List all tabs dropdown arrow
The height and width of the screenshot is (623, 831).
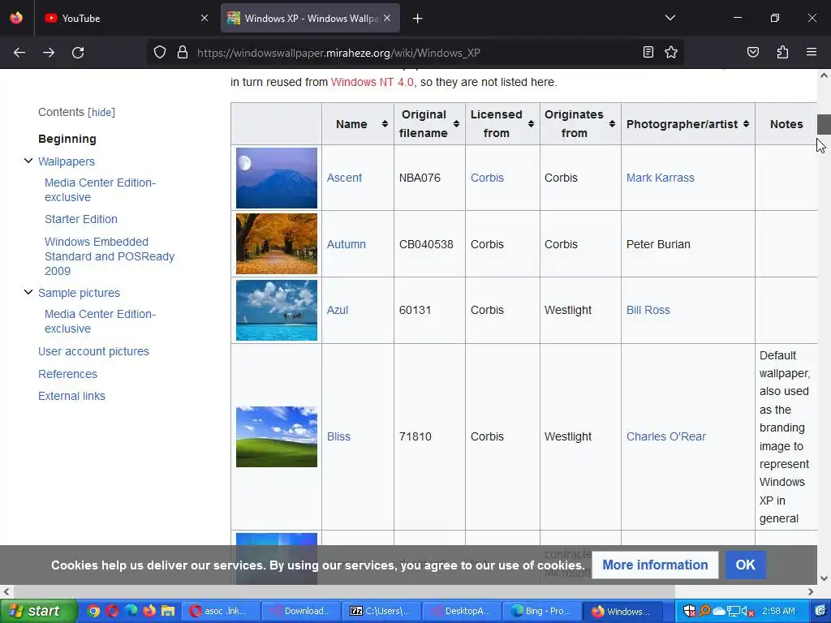[670, 18]
